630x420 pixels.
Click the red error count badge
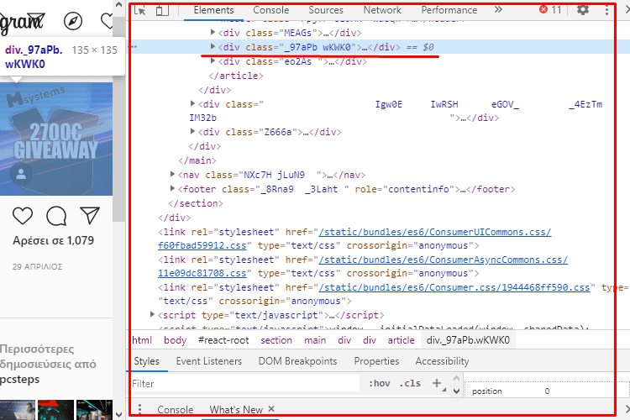pyautogui.click(x=550, y=10)
